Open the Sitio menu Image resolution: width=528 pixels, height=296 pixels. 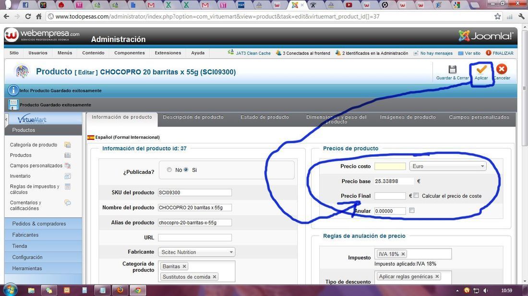[x=14, y=53]
